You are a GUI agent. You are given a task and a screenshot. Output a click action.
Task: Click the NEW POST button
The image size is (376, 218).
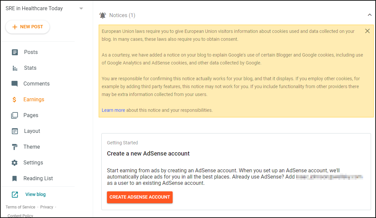pos(28,27)
